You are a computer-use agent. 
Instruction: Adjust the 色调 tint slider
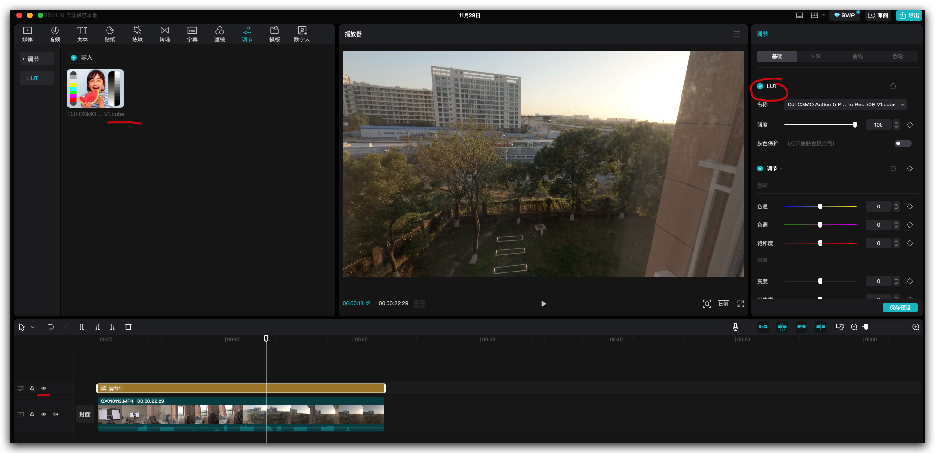(820, 225)
